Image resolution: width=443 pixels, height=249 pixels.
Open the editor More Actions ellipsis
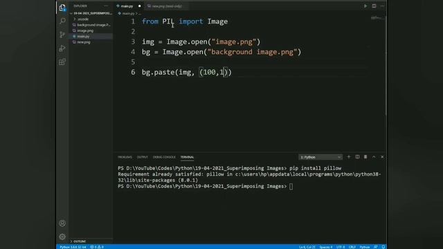(382, 6)
